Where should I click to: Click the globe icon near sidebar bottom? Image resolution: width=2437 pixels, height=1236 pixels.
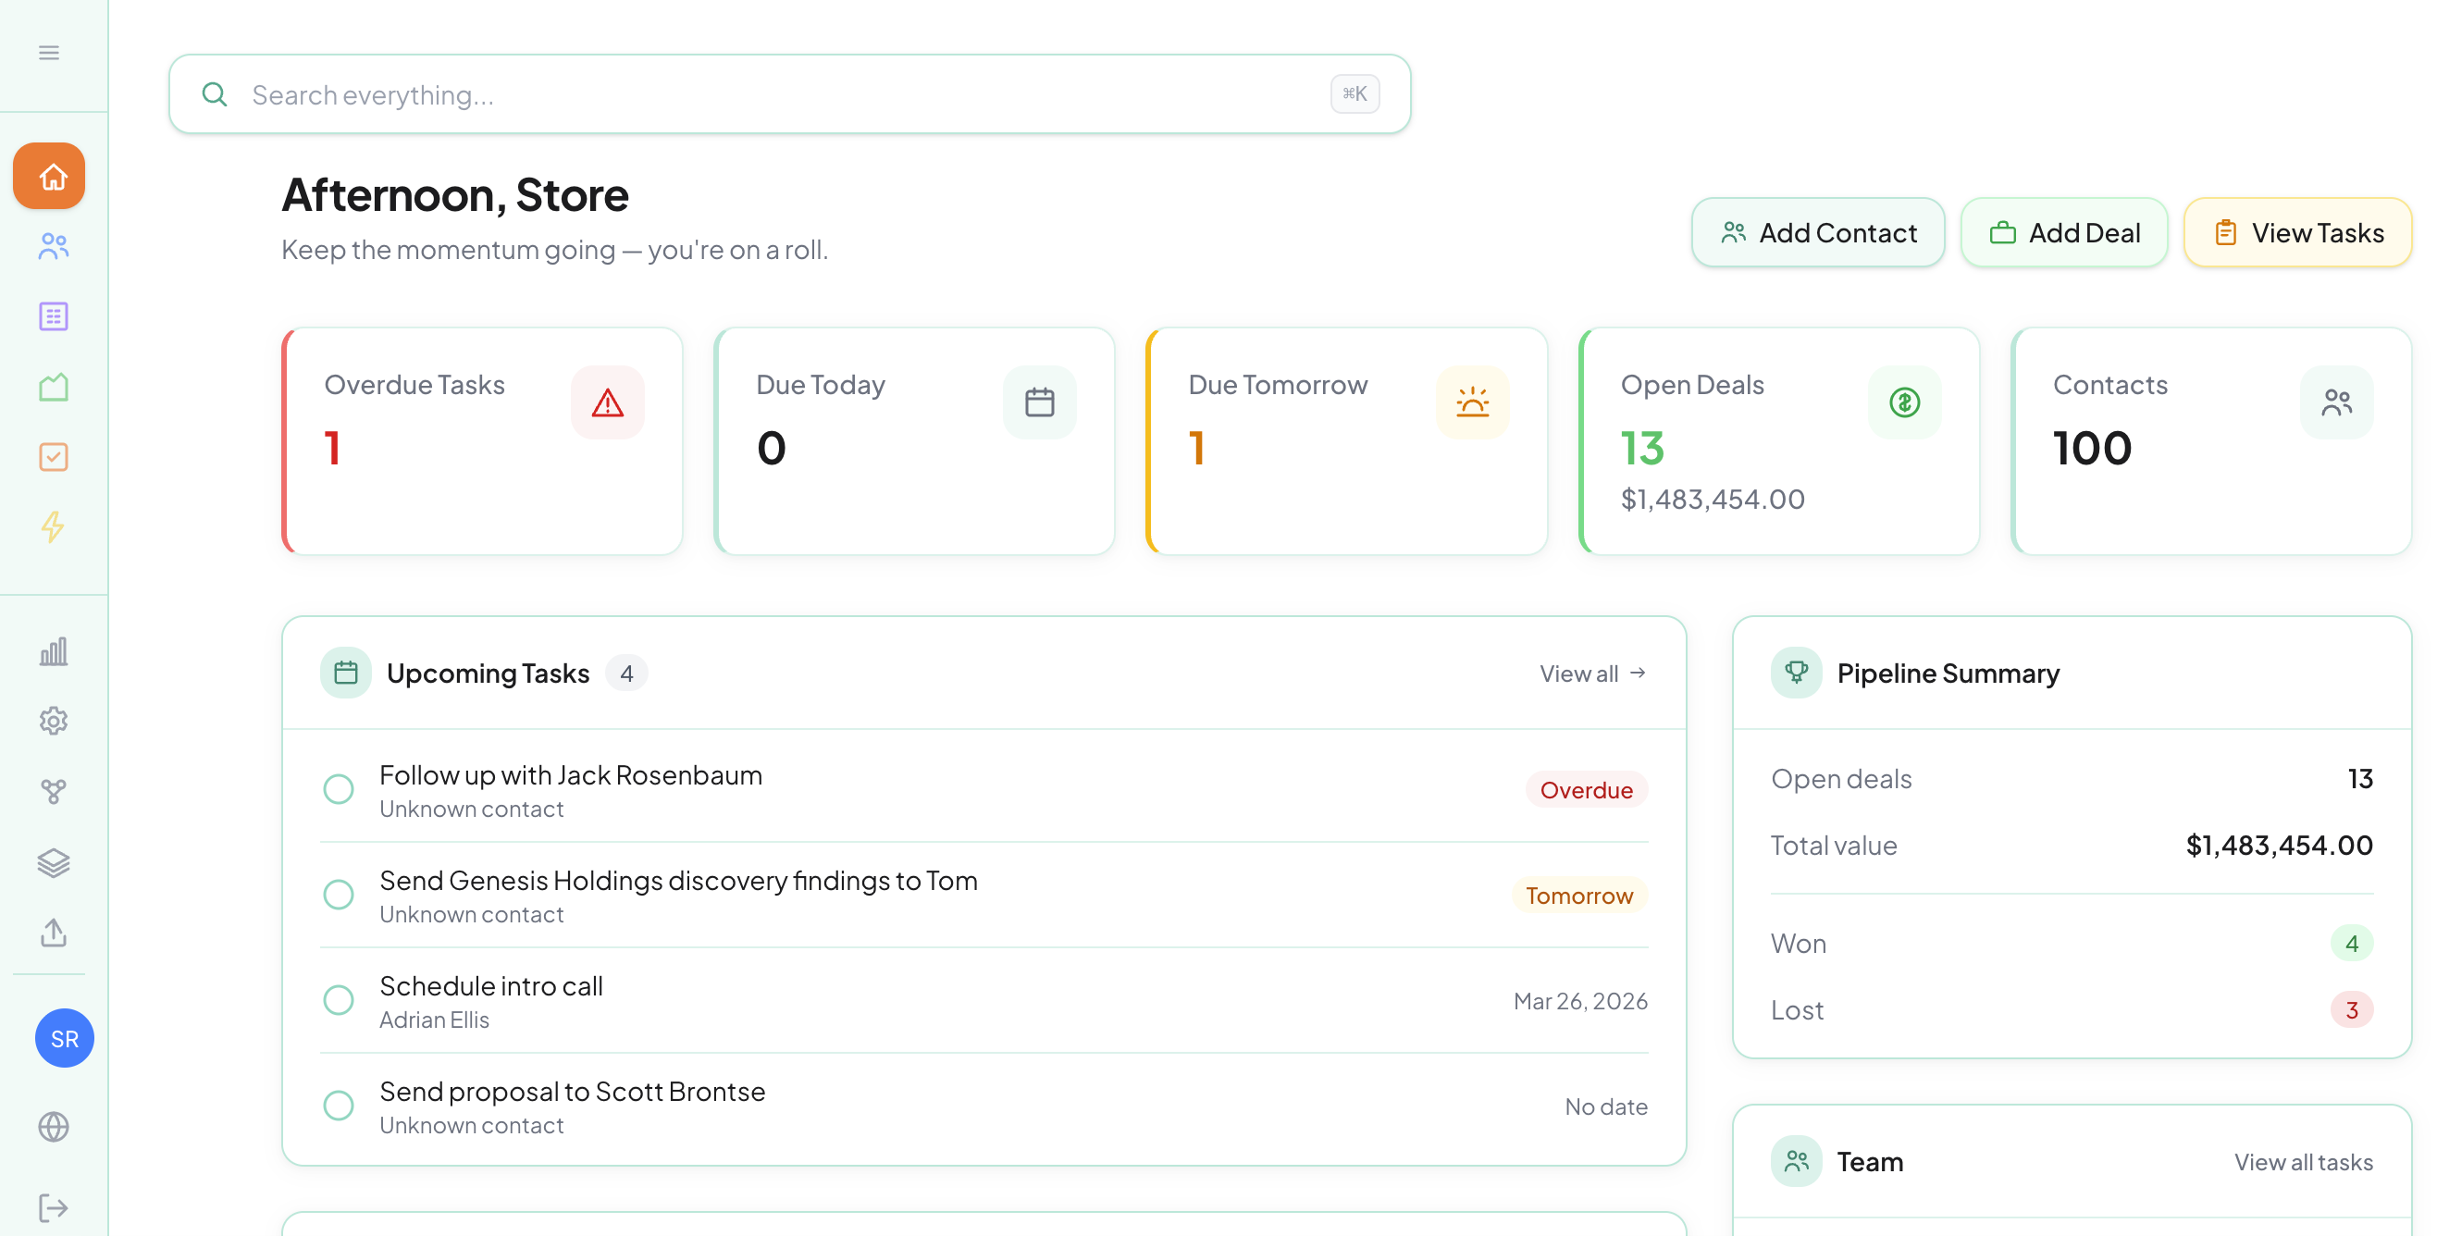coord(53,1127)
